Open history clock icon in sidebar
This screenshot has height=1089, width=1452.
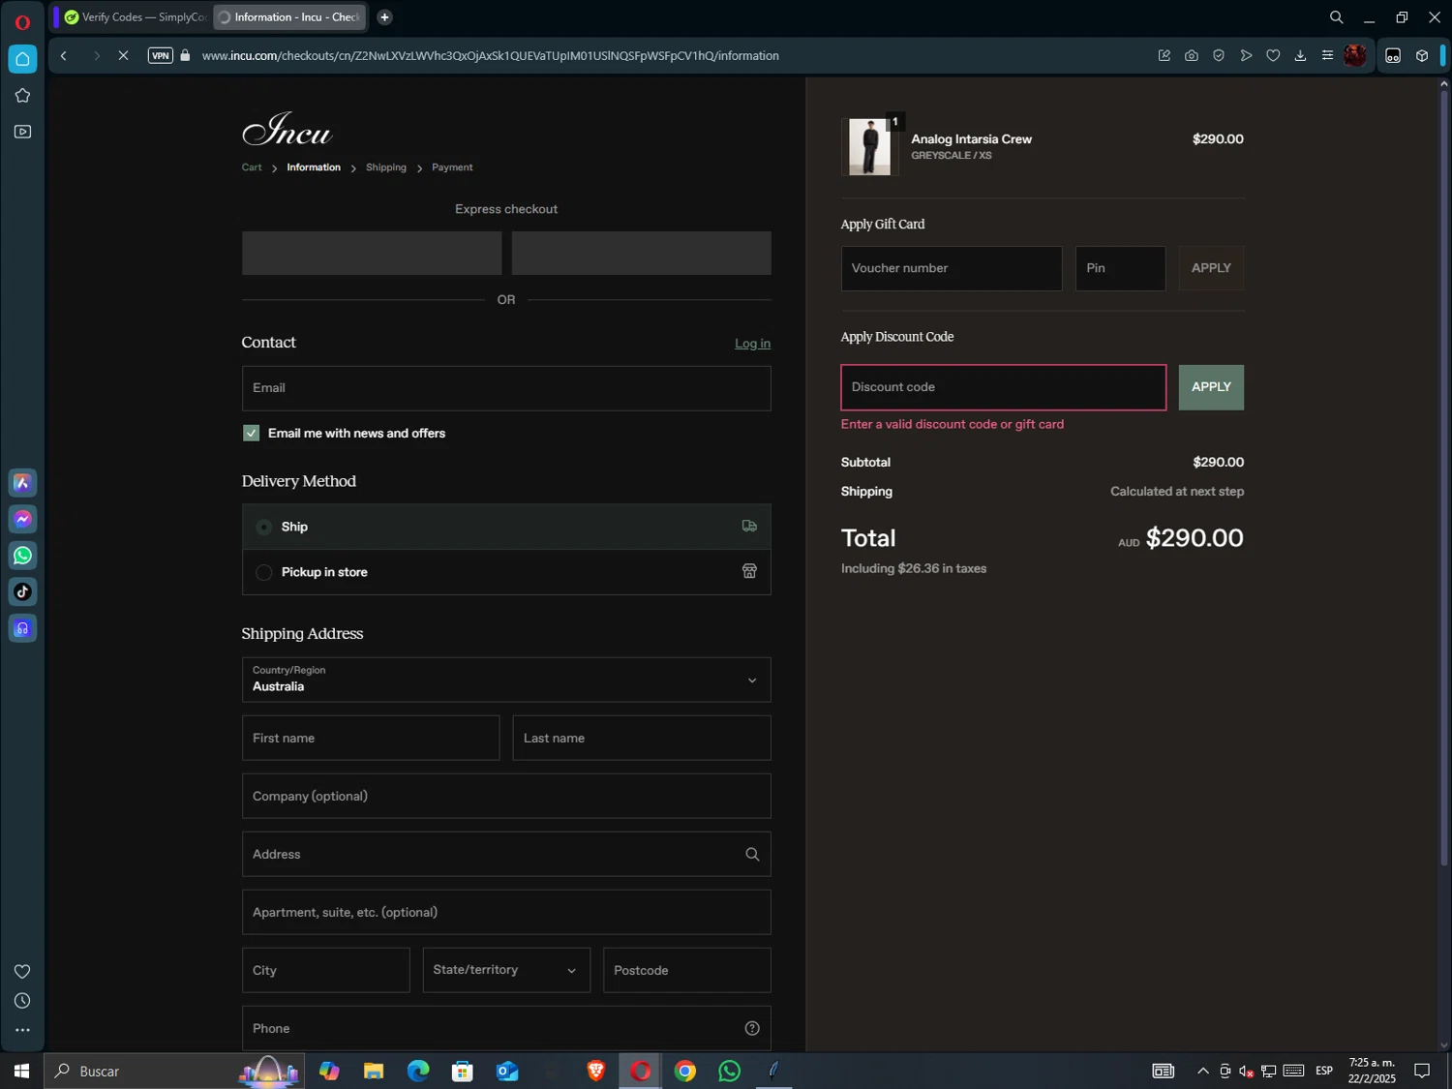[x=22, y=1001]
